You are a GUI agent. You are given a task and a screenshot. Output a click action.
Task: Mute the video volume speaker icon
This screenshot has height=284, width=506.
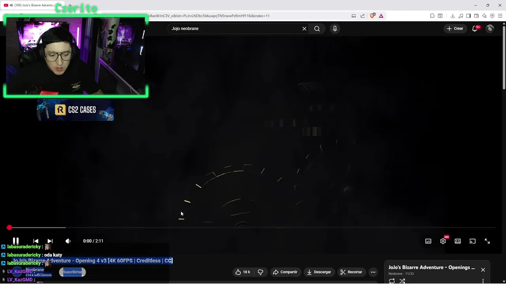coord(68,241)
